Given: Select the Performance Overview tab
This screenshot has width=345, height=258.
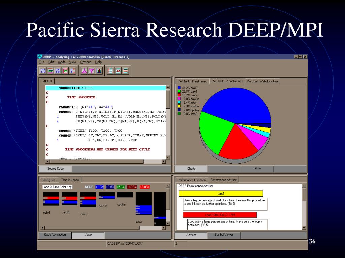Looking at the screenshot, I should point(192,180).
